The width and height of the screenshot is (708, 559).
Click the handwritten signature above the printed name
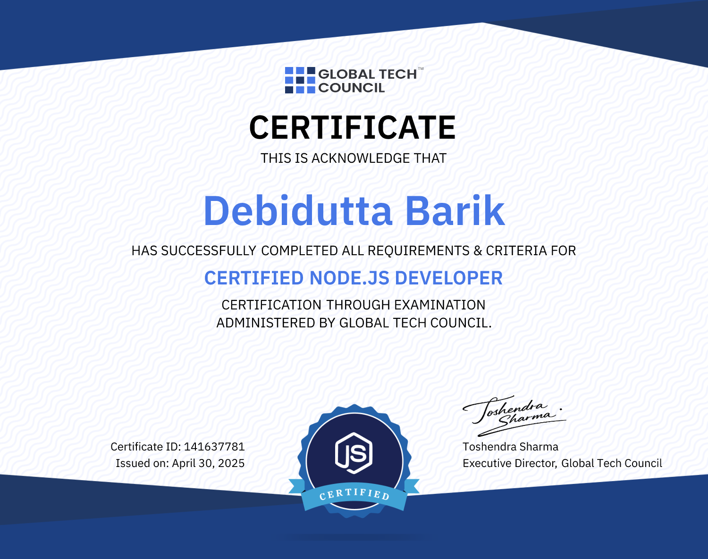pos(514,415)
